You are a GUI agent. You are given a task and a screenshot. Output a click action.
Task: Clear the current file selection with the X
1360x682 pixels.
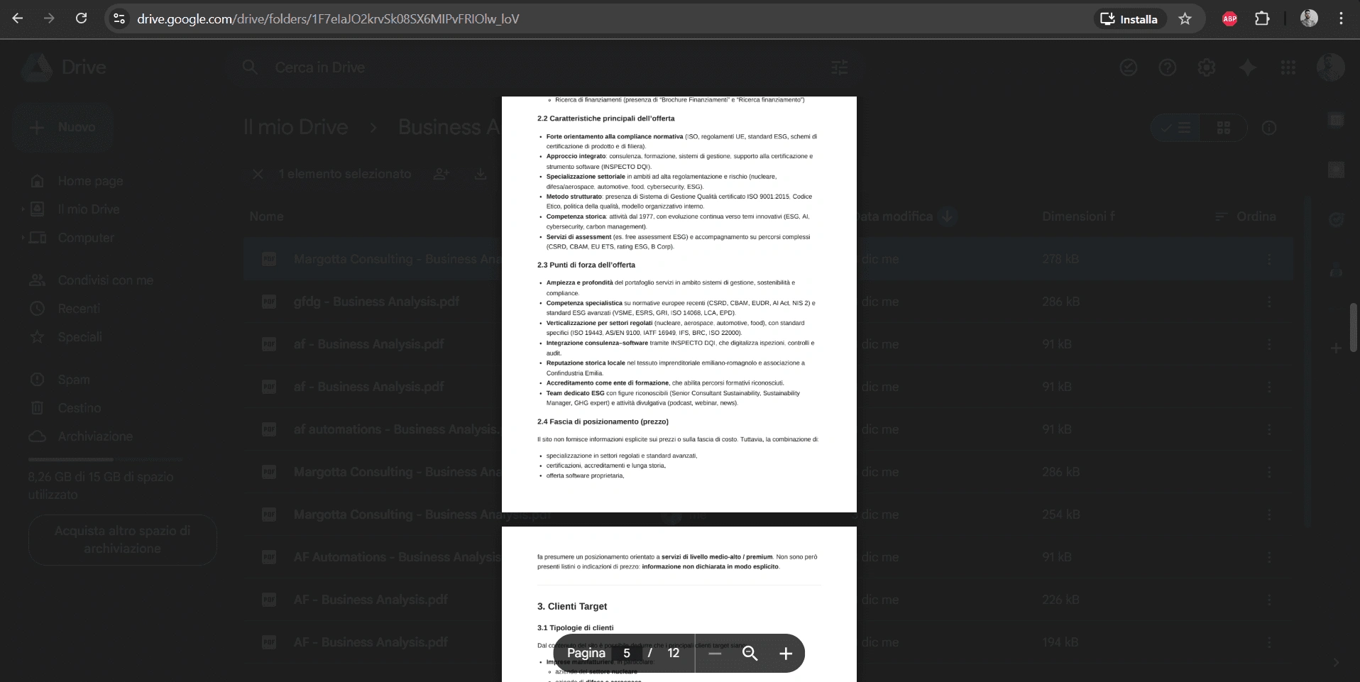tap(258, 174)
